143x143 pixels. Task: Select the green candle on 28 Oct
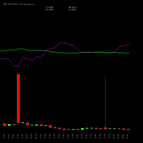pos(9,125)
